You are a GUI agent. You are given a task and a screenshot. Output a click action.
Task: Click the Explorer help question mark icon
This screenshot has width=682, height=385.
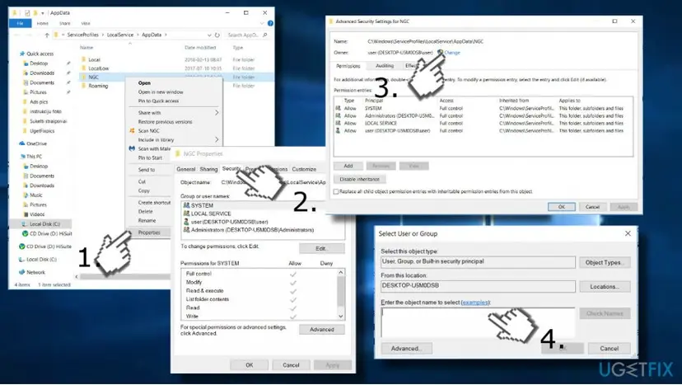tap(270, 23)
